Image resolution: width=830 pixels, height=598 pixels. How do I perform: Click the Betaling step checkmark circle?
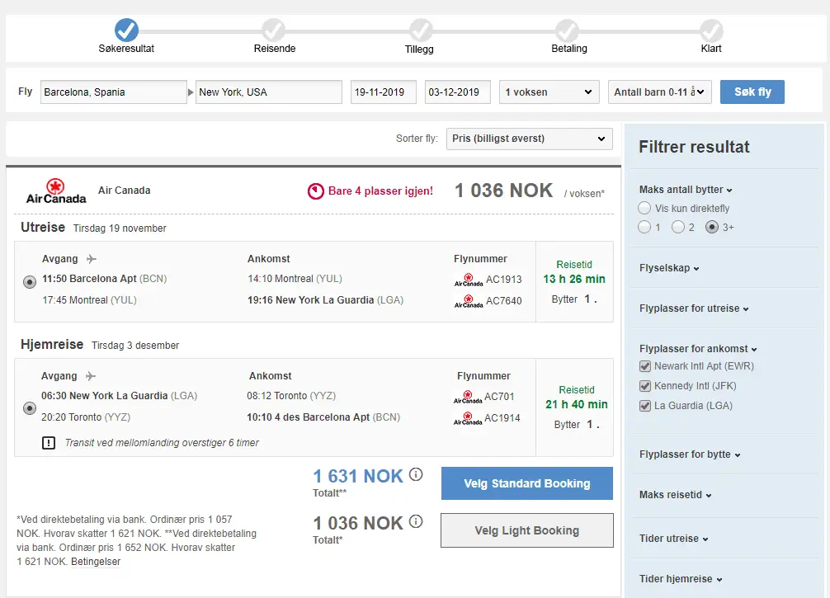tap(567, 31)
